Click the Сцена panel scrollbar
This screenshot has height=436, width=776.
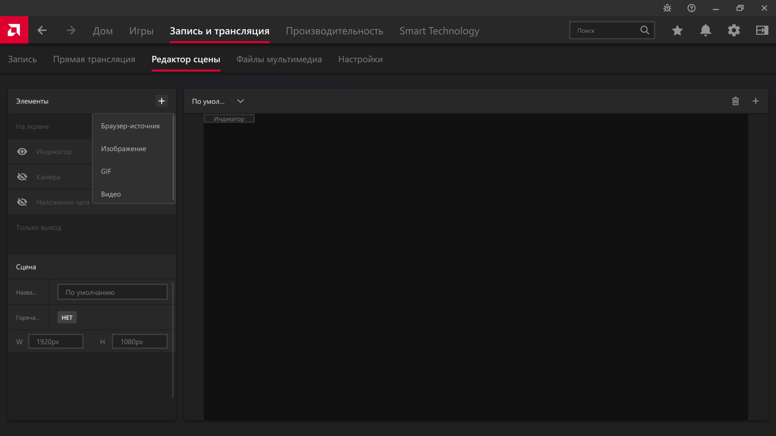[x=173, y=339]
